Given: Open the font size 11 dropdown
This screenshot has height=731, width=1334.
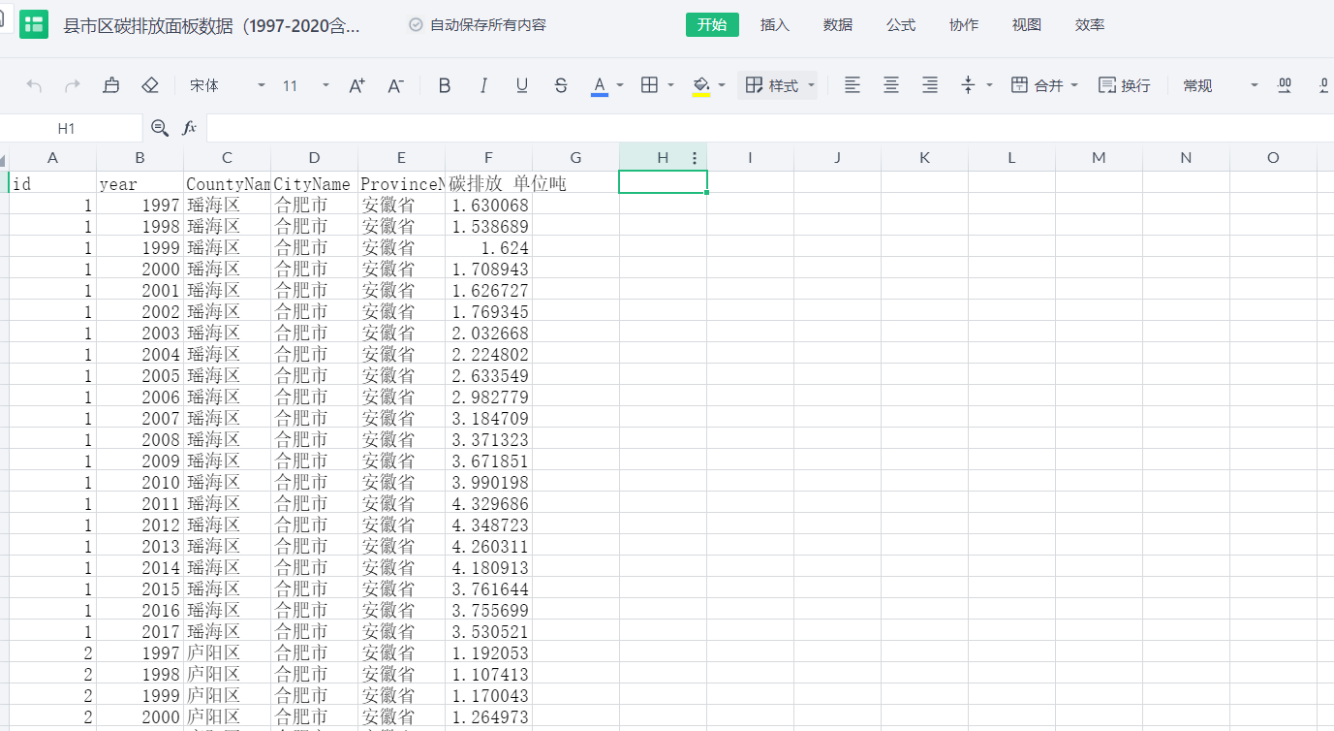Looking at the screenshot, I should point(306,85).
